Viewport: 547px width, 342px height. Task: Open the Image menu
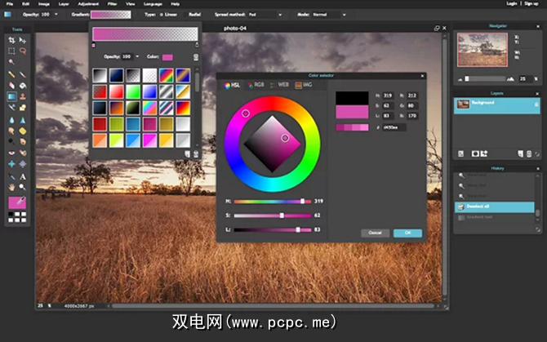pos(44,4)
